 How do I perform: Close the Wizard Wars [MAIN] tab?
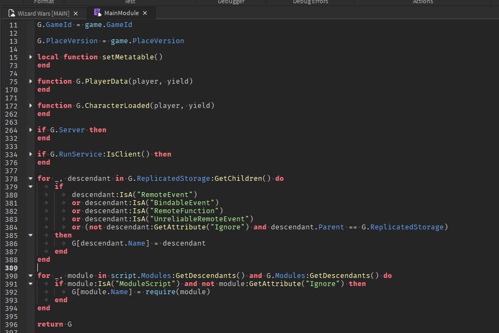tap(75, 12)
